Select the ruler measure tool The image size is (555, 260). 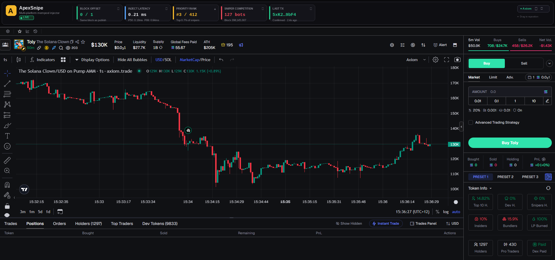point(7,160)
